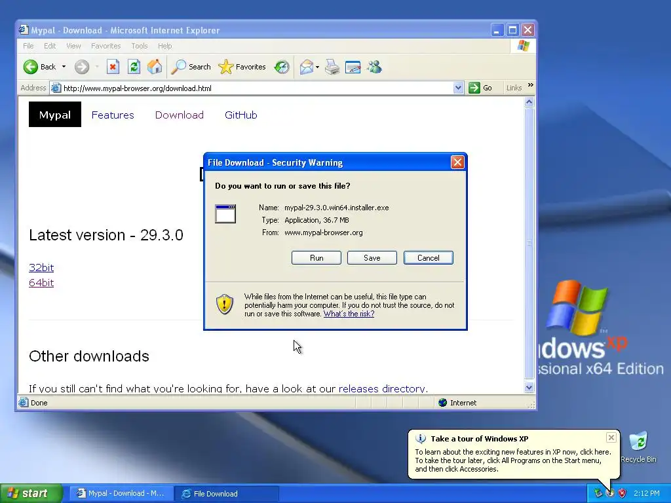Click the 64bit download link
The height and width of the screenshot is (503, 671).
click(41, 283)
